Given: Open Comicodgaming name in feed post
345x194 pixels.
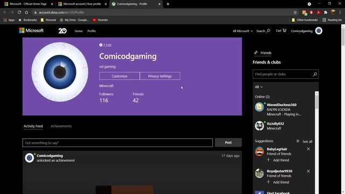Looking at the screenshot, I should coord(50,156).
